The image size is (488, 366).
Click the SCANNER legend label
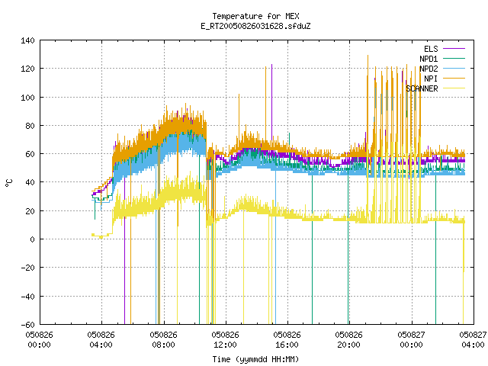(x=422, y=88)
